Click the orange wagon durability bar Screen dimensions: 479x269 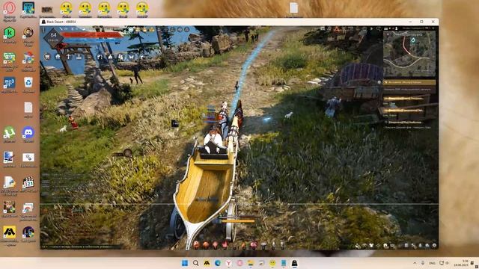pyautogui.click(x=238, y=220)
